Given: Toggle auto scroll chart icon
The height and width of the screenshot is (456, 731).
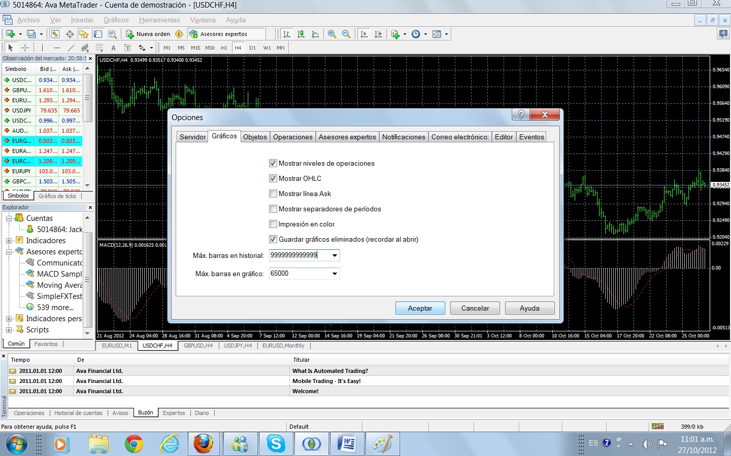Looking at the screenshot, I should [x=364, y=34].
